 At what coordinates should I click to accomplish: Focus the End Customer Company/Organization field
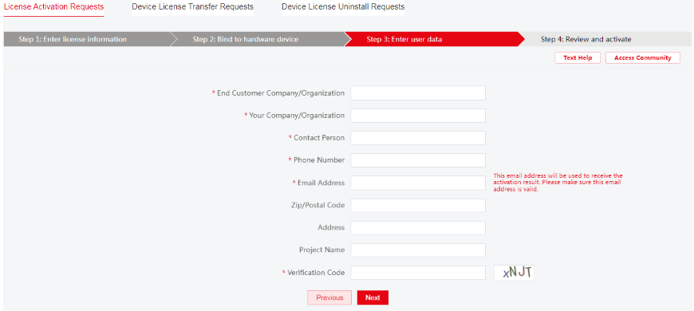[418, 93]
